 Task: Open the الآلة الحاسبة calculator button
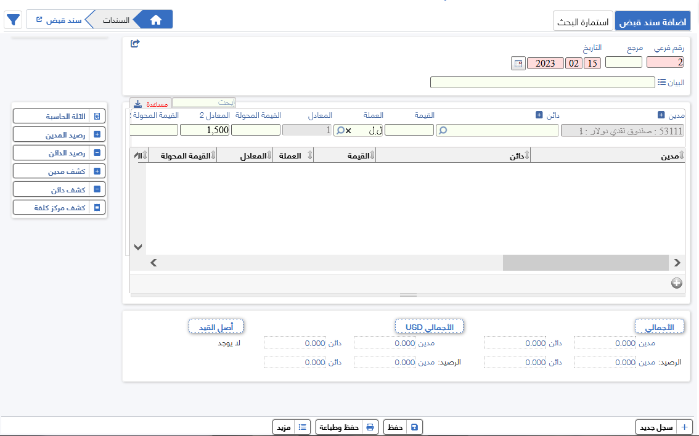[x=59, y=116]
